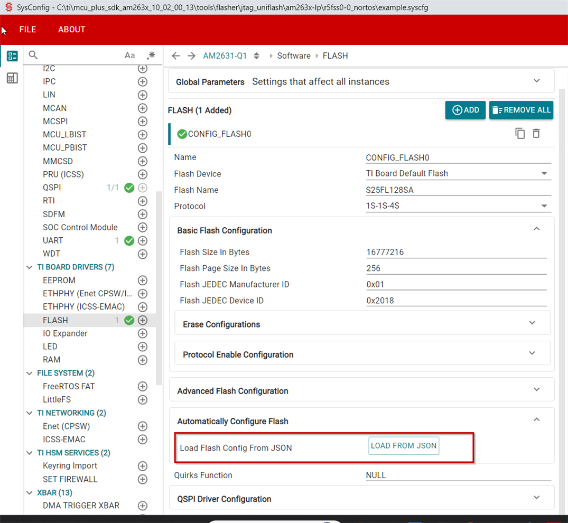Add a WDT instance with plus icon

point(143,254)
